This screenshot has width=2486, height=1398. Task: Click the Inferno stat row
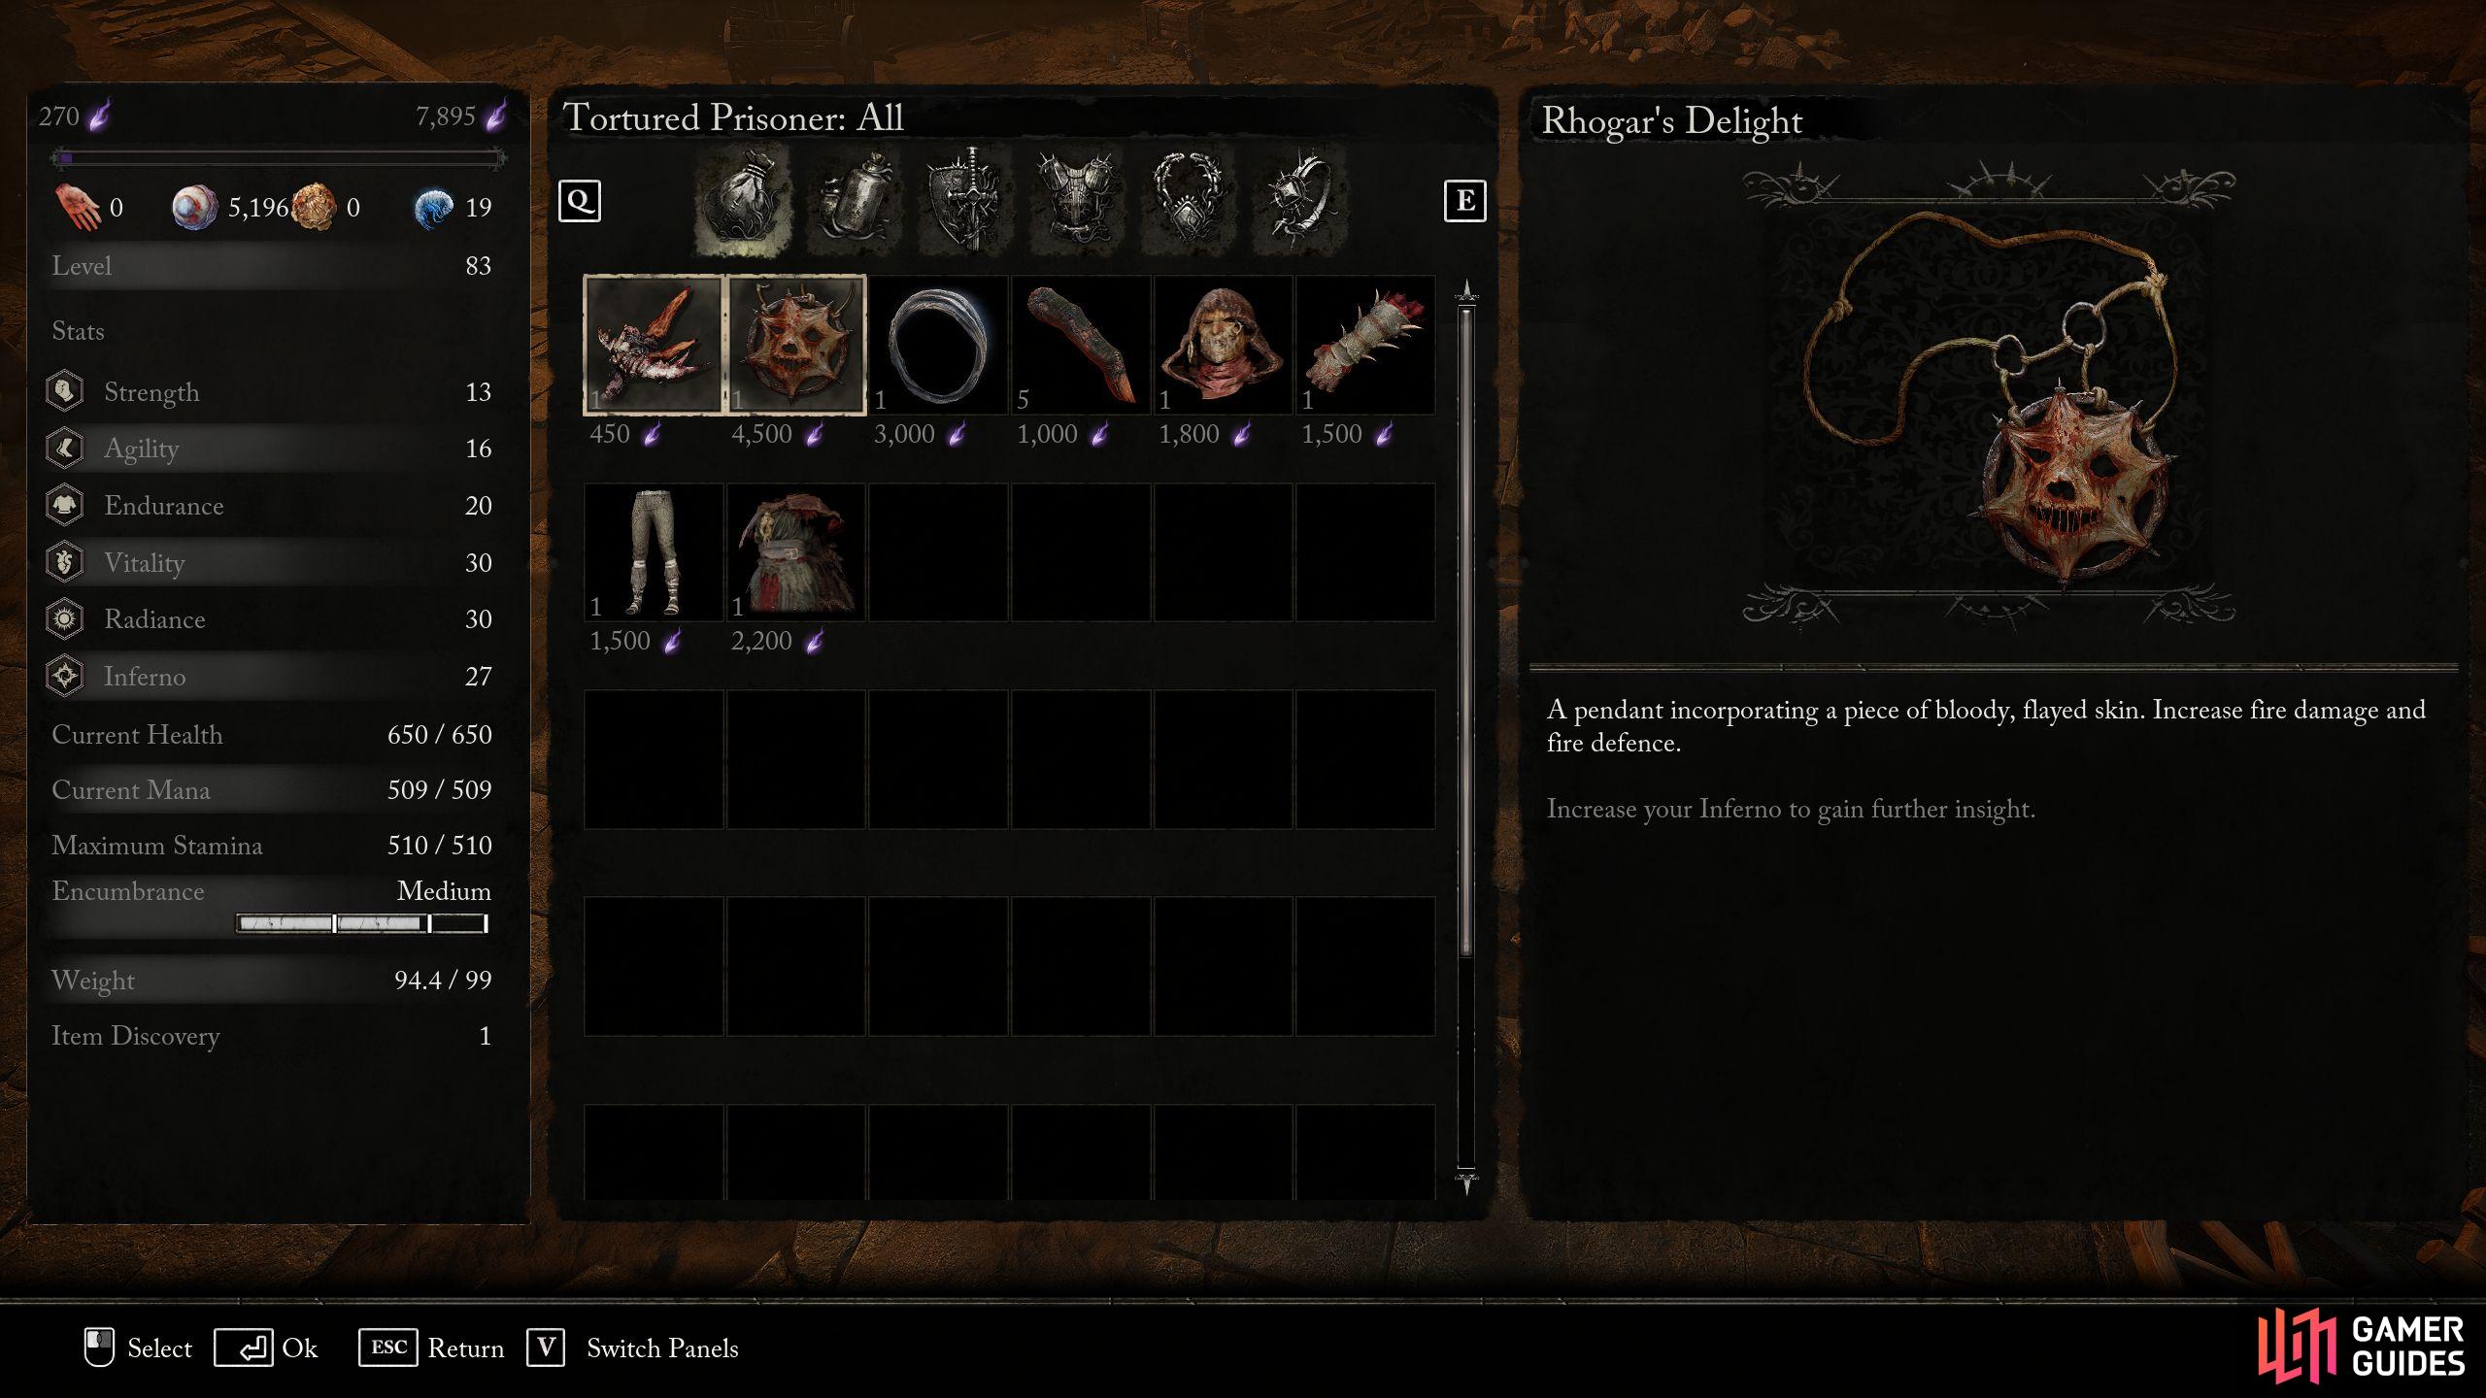click(x=270, y=676)
